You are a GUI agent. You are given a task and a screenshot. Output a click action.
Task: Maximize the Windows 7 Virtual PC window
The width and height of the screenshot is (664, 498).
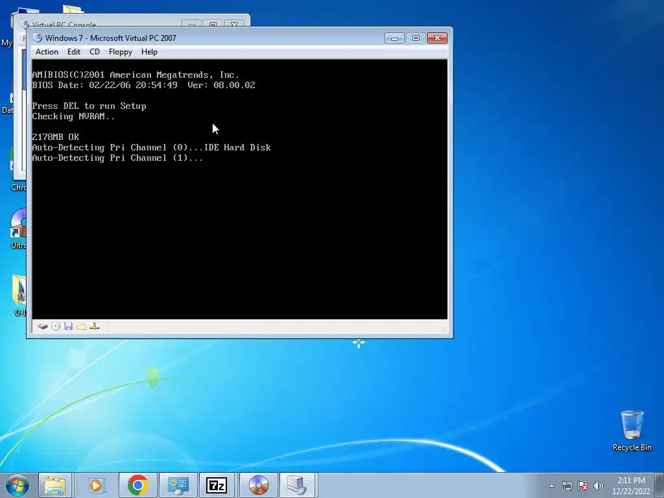pos(416,38)
